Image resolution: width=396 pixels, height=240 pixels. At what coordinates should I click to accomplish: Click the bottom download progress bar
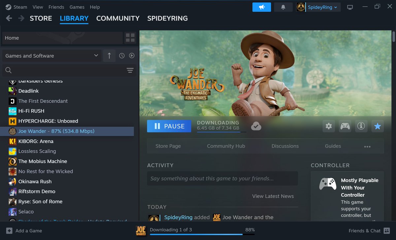pos(202,234)
